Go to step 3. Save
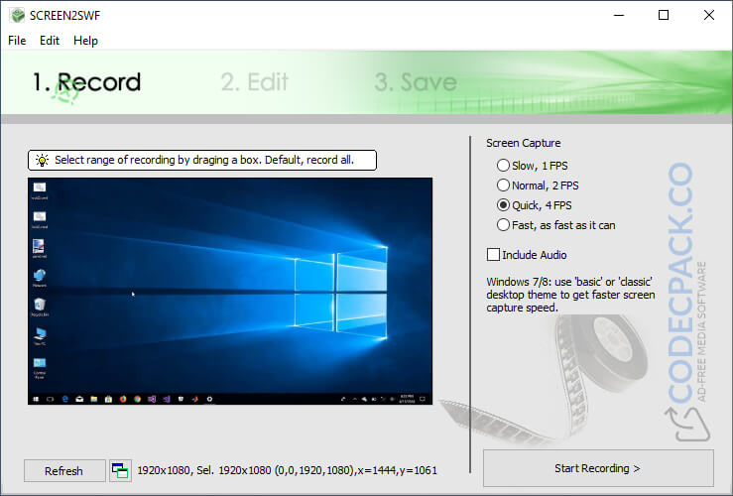Image resolution: width=733 pixels, height=496 pixels. tap(416, 82)
